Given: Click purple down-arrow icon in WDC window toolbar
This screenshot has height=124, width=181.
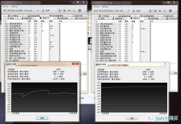Looking at the screenshot, I should pyautogui.click(x=79, y=11).
